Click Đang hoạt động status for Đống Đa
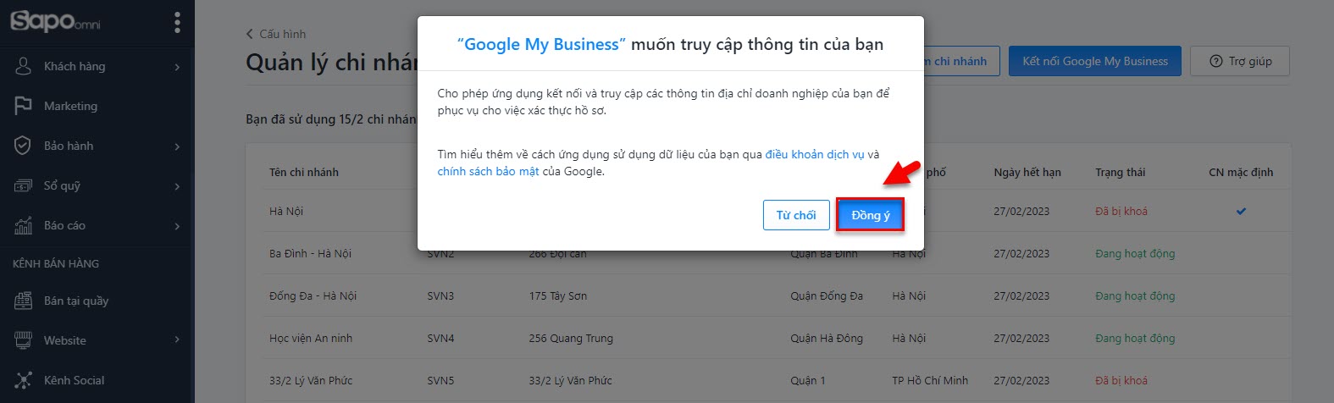Screen dimensions: 1334x403 tap(1135, 295)
